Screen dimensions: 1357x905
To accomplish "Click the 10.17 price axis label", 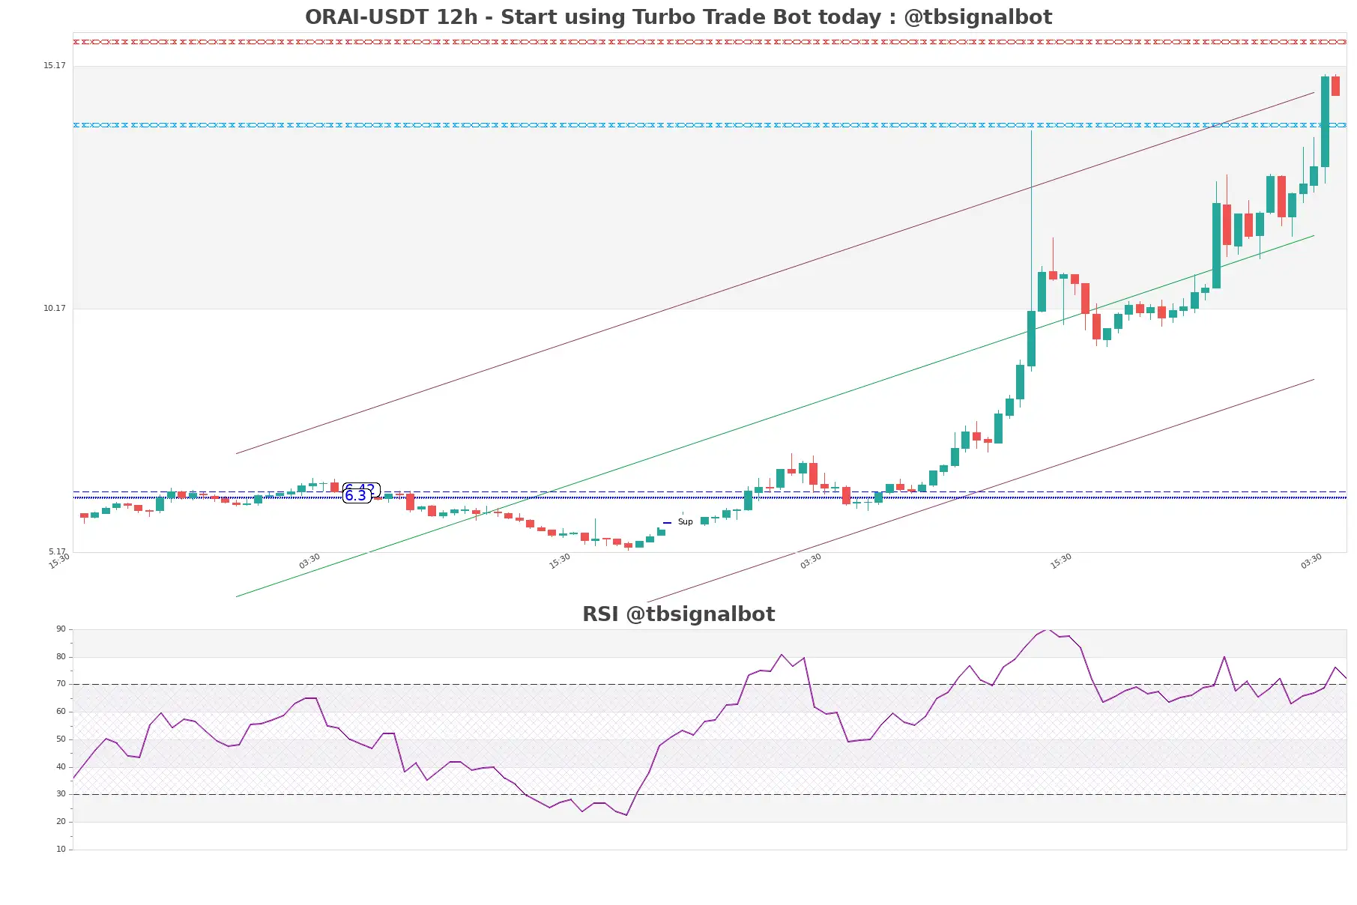I will (x=54, y=309).
